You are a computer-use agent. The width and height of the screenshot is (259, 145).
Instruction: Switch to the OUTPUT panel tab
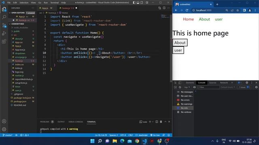tap(61, 122)
